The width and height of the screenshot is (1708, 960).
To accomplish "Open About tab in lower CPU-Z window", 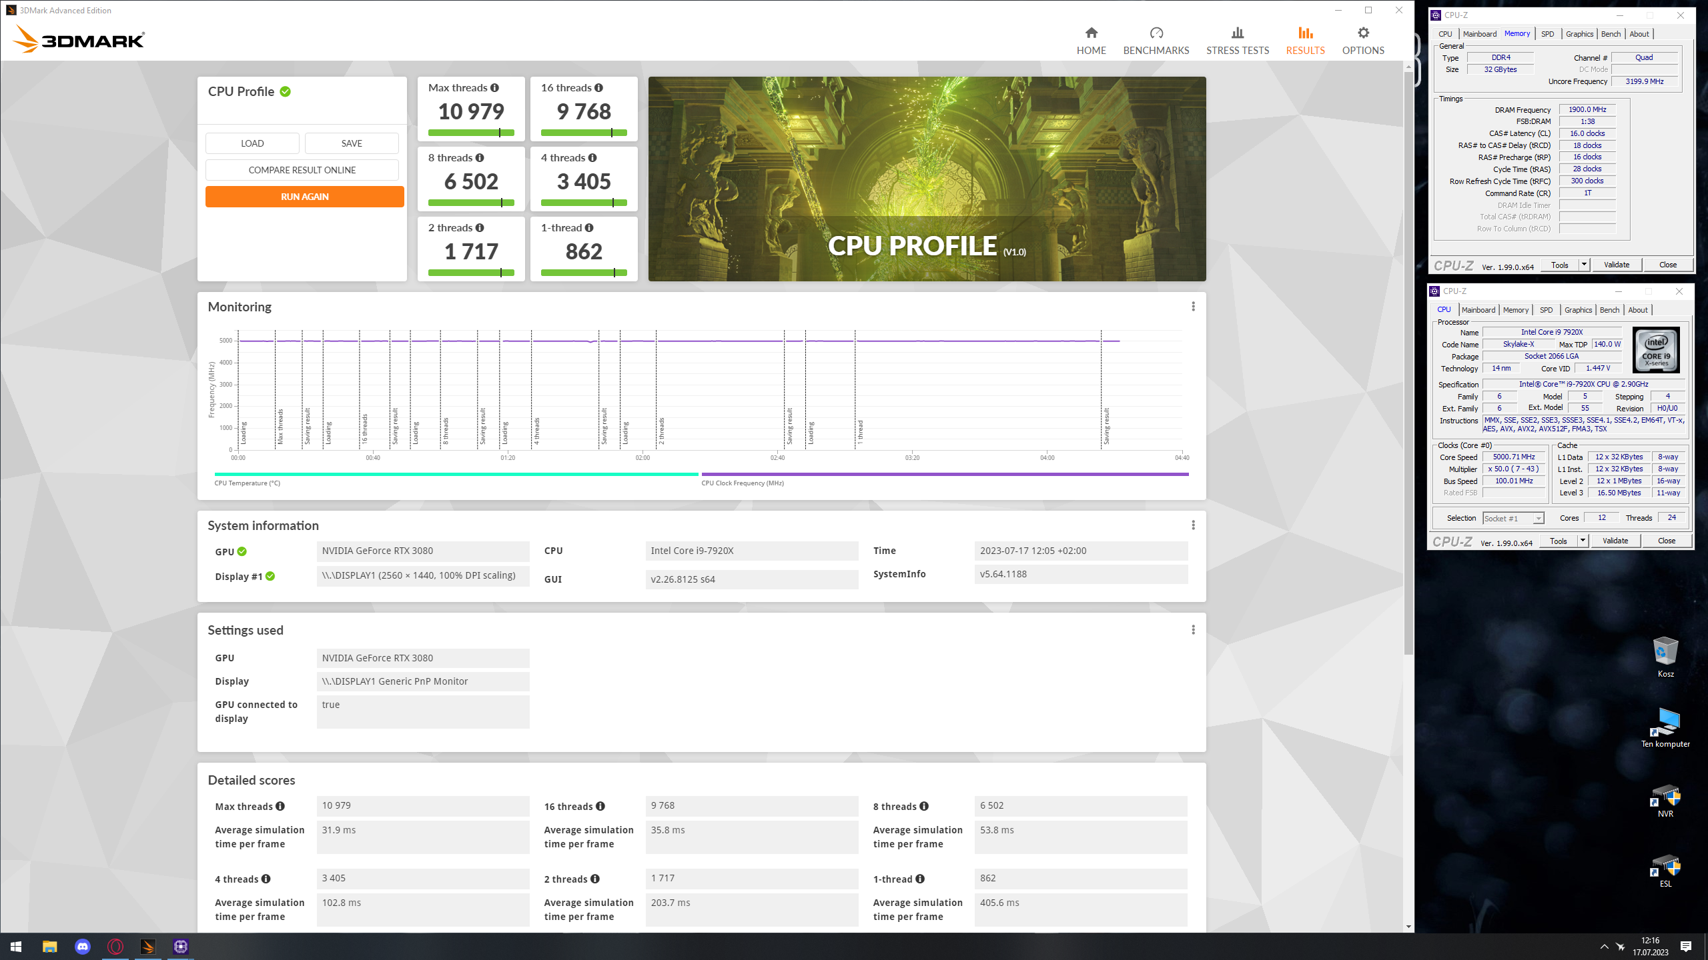I will click(1637, 310).
